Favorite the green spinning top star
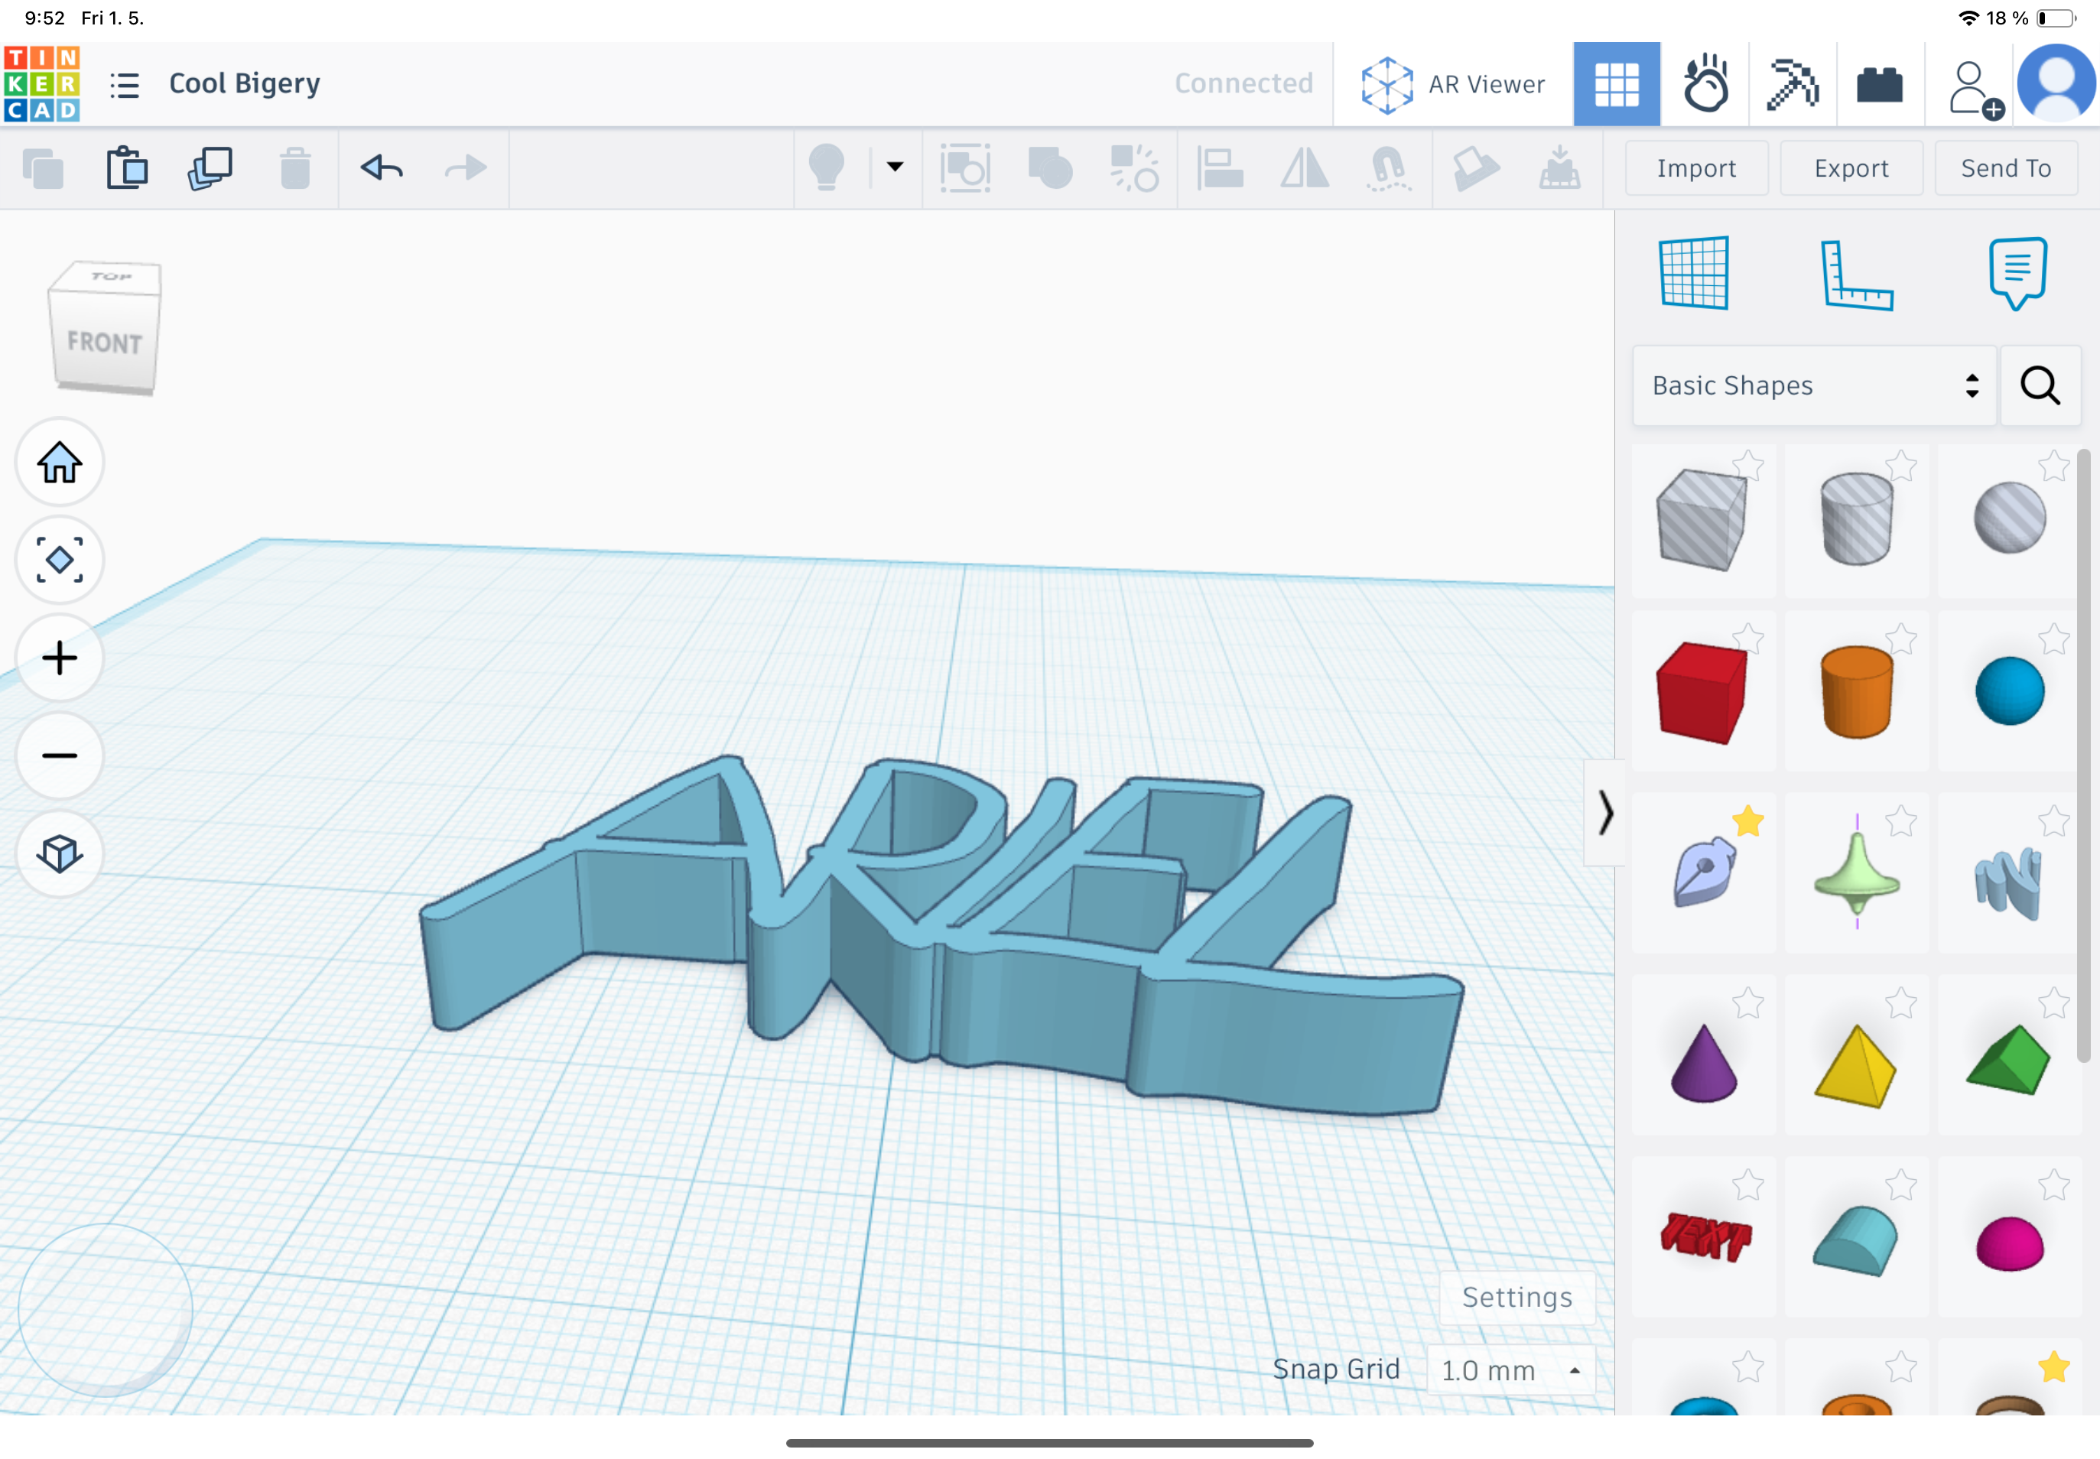This screenshot has width=2100, height=1459. tap(1900, 822)
